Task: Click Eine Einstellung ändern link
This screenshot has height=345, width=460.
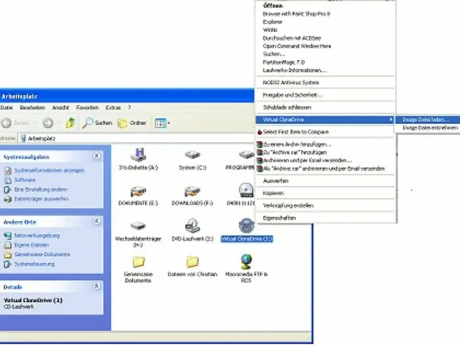Action: pyautogui.click(x=41, y=190)
